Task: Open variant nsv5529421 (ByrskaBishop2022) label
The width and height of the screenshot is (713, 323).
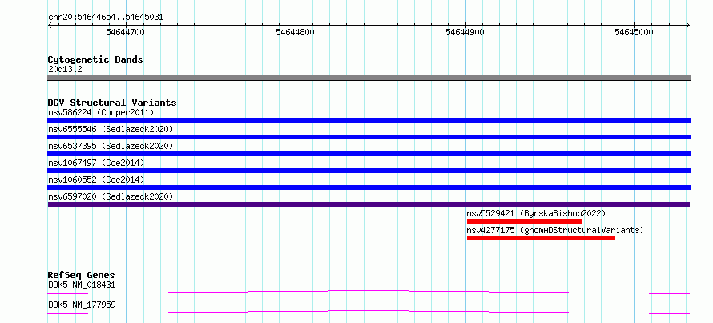Action: (x=536, y=213)
